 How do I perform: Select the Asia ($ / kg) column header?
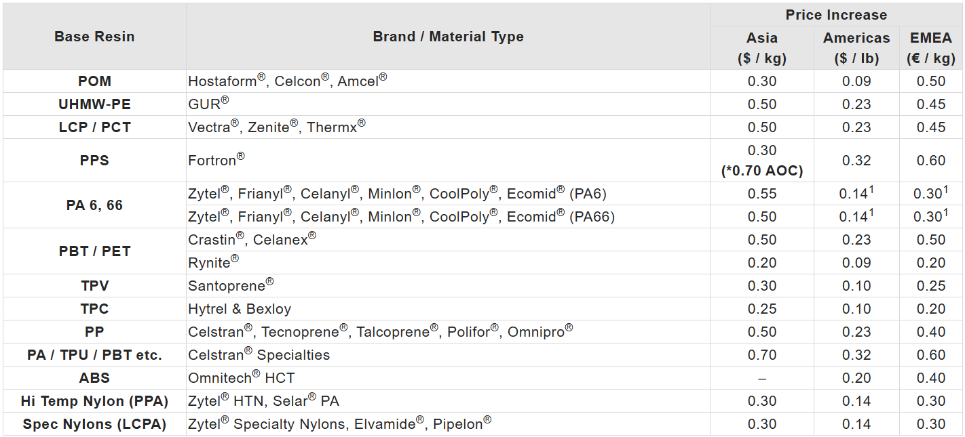[x=761, y=48]
